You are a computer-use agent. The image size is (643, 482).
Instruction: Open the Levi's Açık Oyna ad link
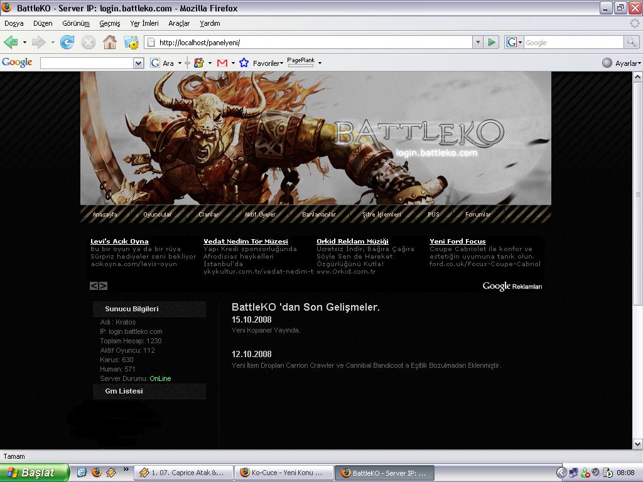[x=119, y=242]
